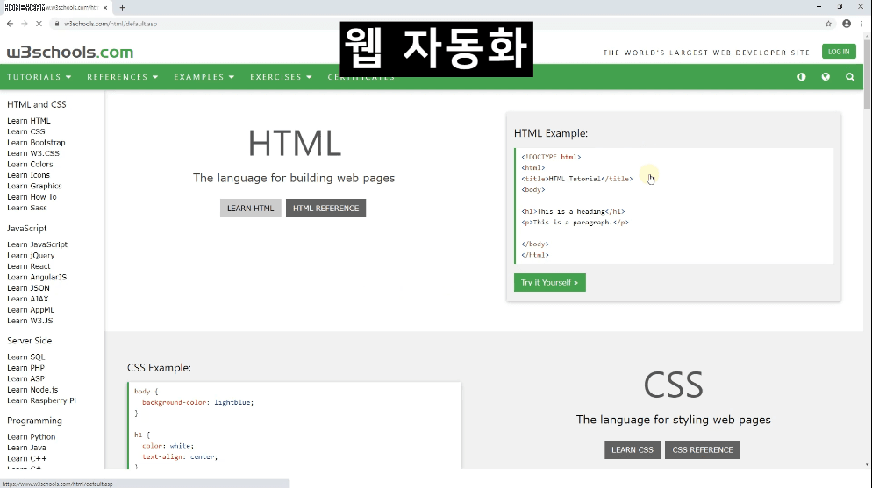Screen dimensions: 872x488
Task: Open Learn React sidebar link
Action: (x=29, y=266)
